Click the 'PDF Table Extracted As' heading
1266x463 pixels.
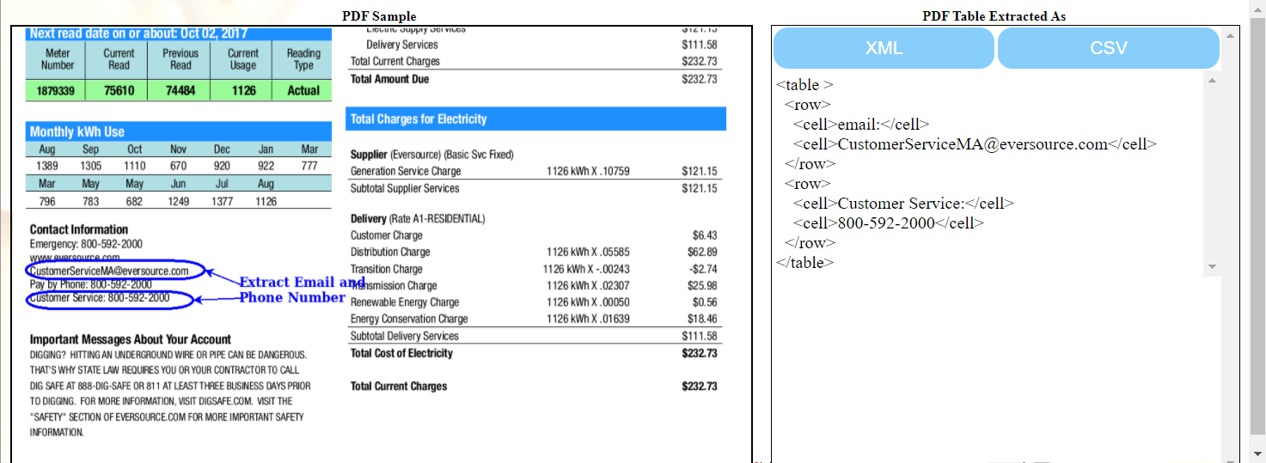click(x=994, y=16)
